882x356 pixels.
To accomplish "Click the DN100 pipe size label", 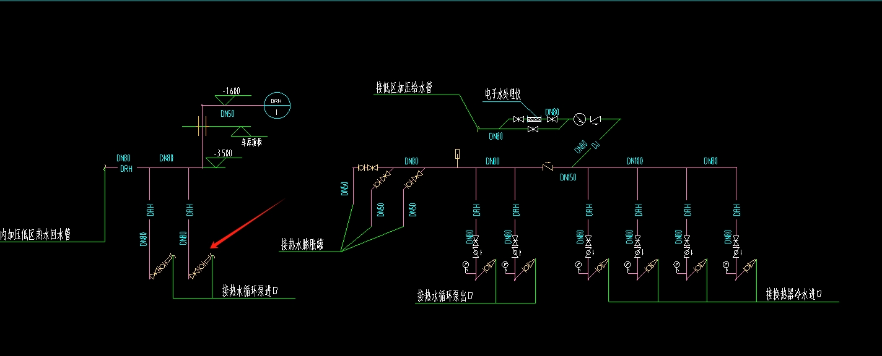I will click(635, 161).
